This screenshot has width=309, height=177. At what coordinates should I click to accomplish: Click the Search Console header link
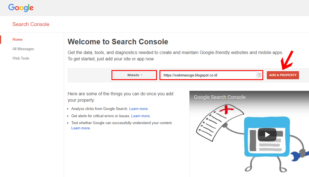[31, 24]
